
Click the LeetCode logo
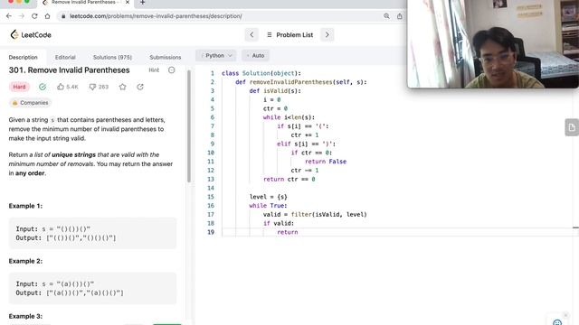[x=31, y=34]
